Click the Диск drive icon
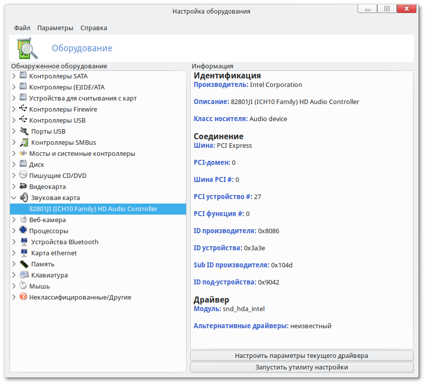 [x=23, y=164]
